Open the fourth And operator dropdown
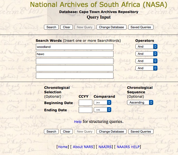178x155 pixels. click(x=146, y=68)
